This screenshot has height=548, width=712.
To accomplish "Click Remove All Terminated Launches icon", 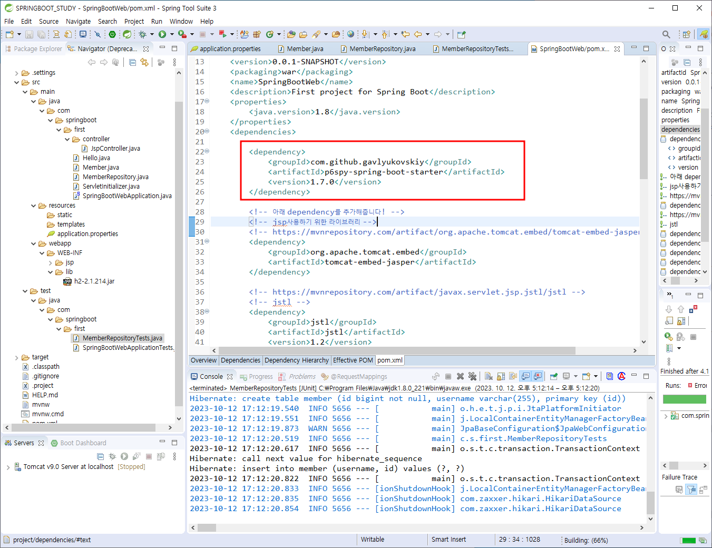I will [472, 376].
